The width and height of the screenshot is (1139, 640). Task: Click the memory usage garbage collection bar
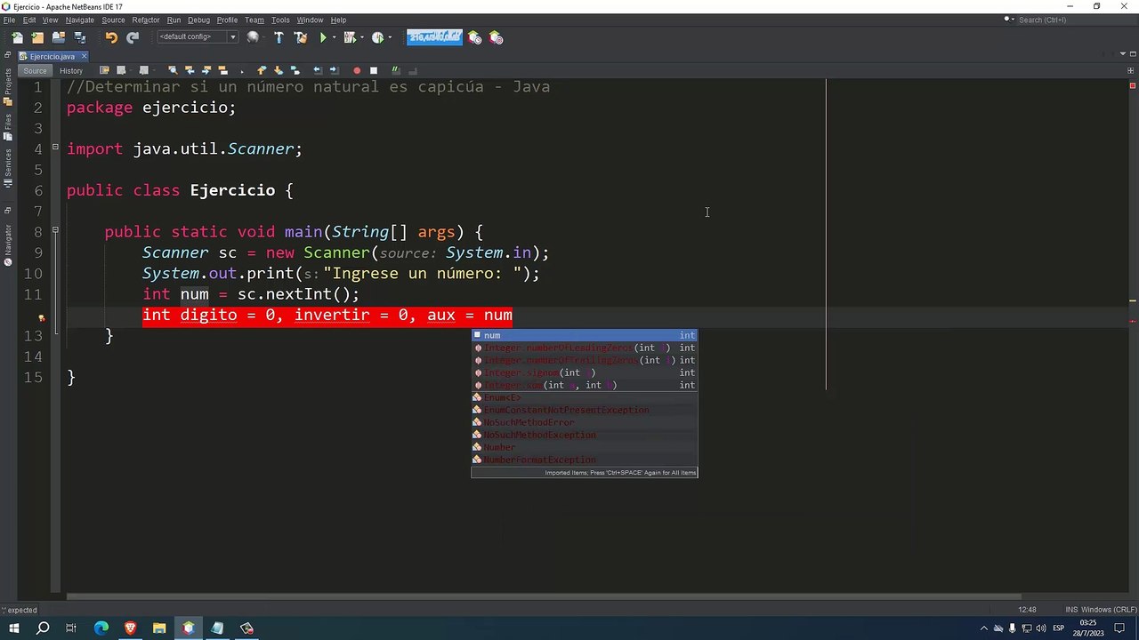click(x=434, y=37)
